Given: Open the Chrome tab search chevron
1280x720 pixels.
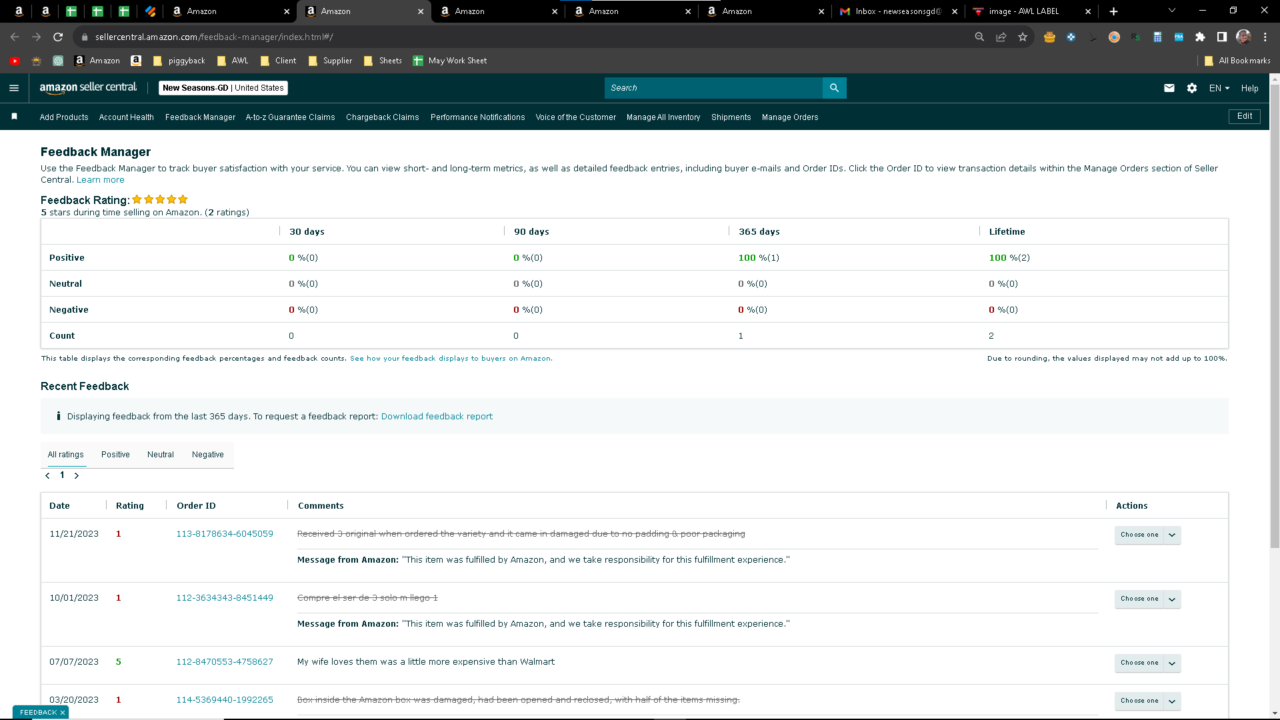Looking at the screenshot, I should click(1171, 11).
